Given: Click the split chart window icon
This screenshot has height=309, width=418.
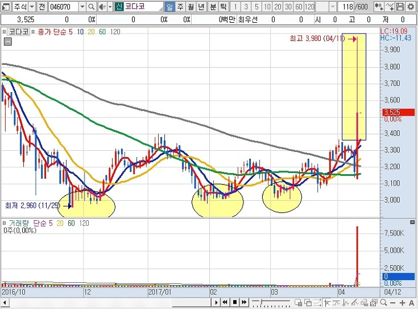Looking at the screenshot, I should coord(299,303).
